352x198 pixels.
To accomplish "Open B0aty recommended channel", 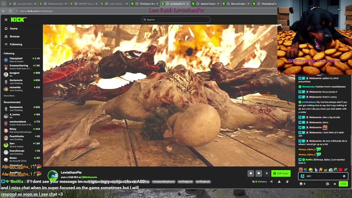I will [x=21, y=130].
